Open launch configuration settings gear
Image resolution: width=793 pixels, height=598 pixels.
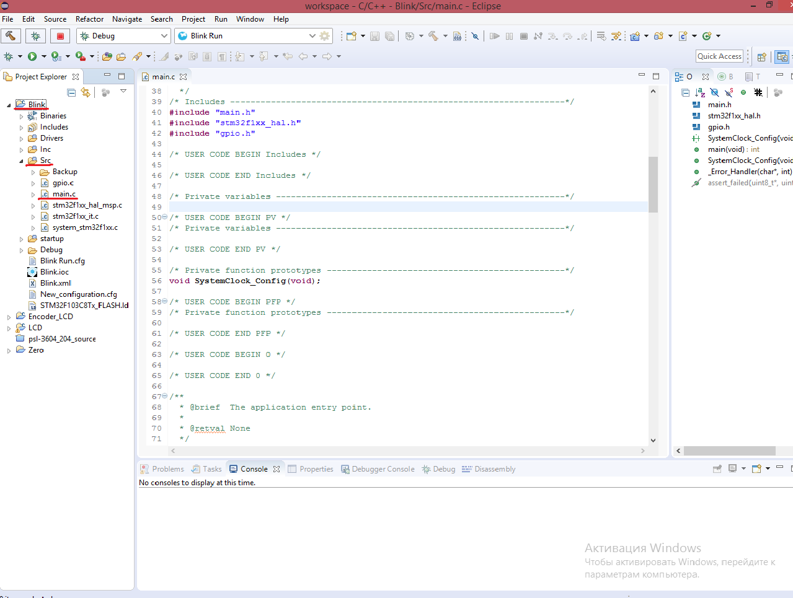point(324,36)
